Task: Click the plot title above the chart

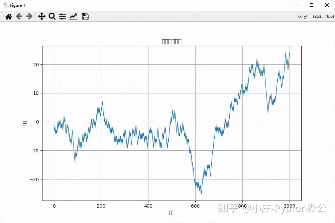Action: click(171, 41)
